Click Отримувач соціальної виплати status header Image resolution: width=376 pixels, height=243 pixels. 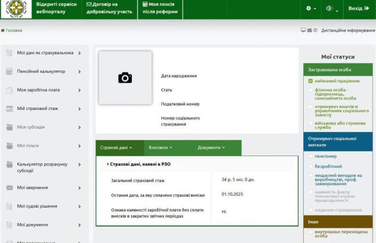click(338, 142)
